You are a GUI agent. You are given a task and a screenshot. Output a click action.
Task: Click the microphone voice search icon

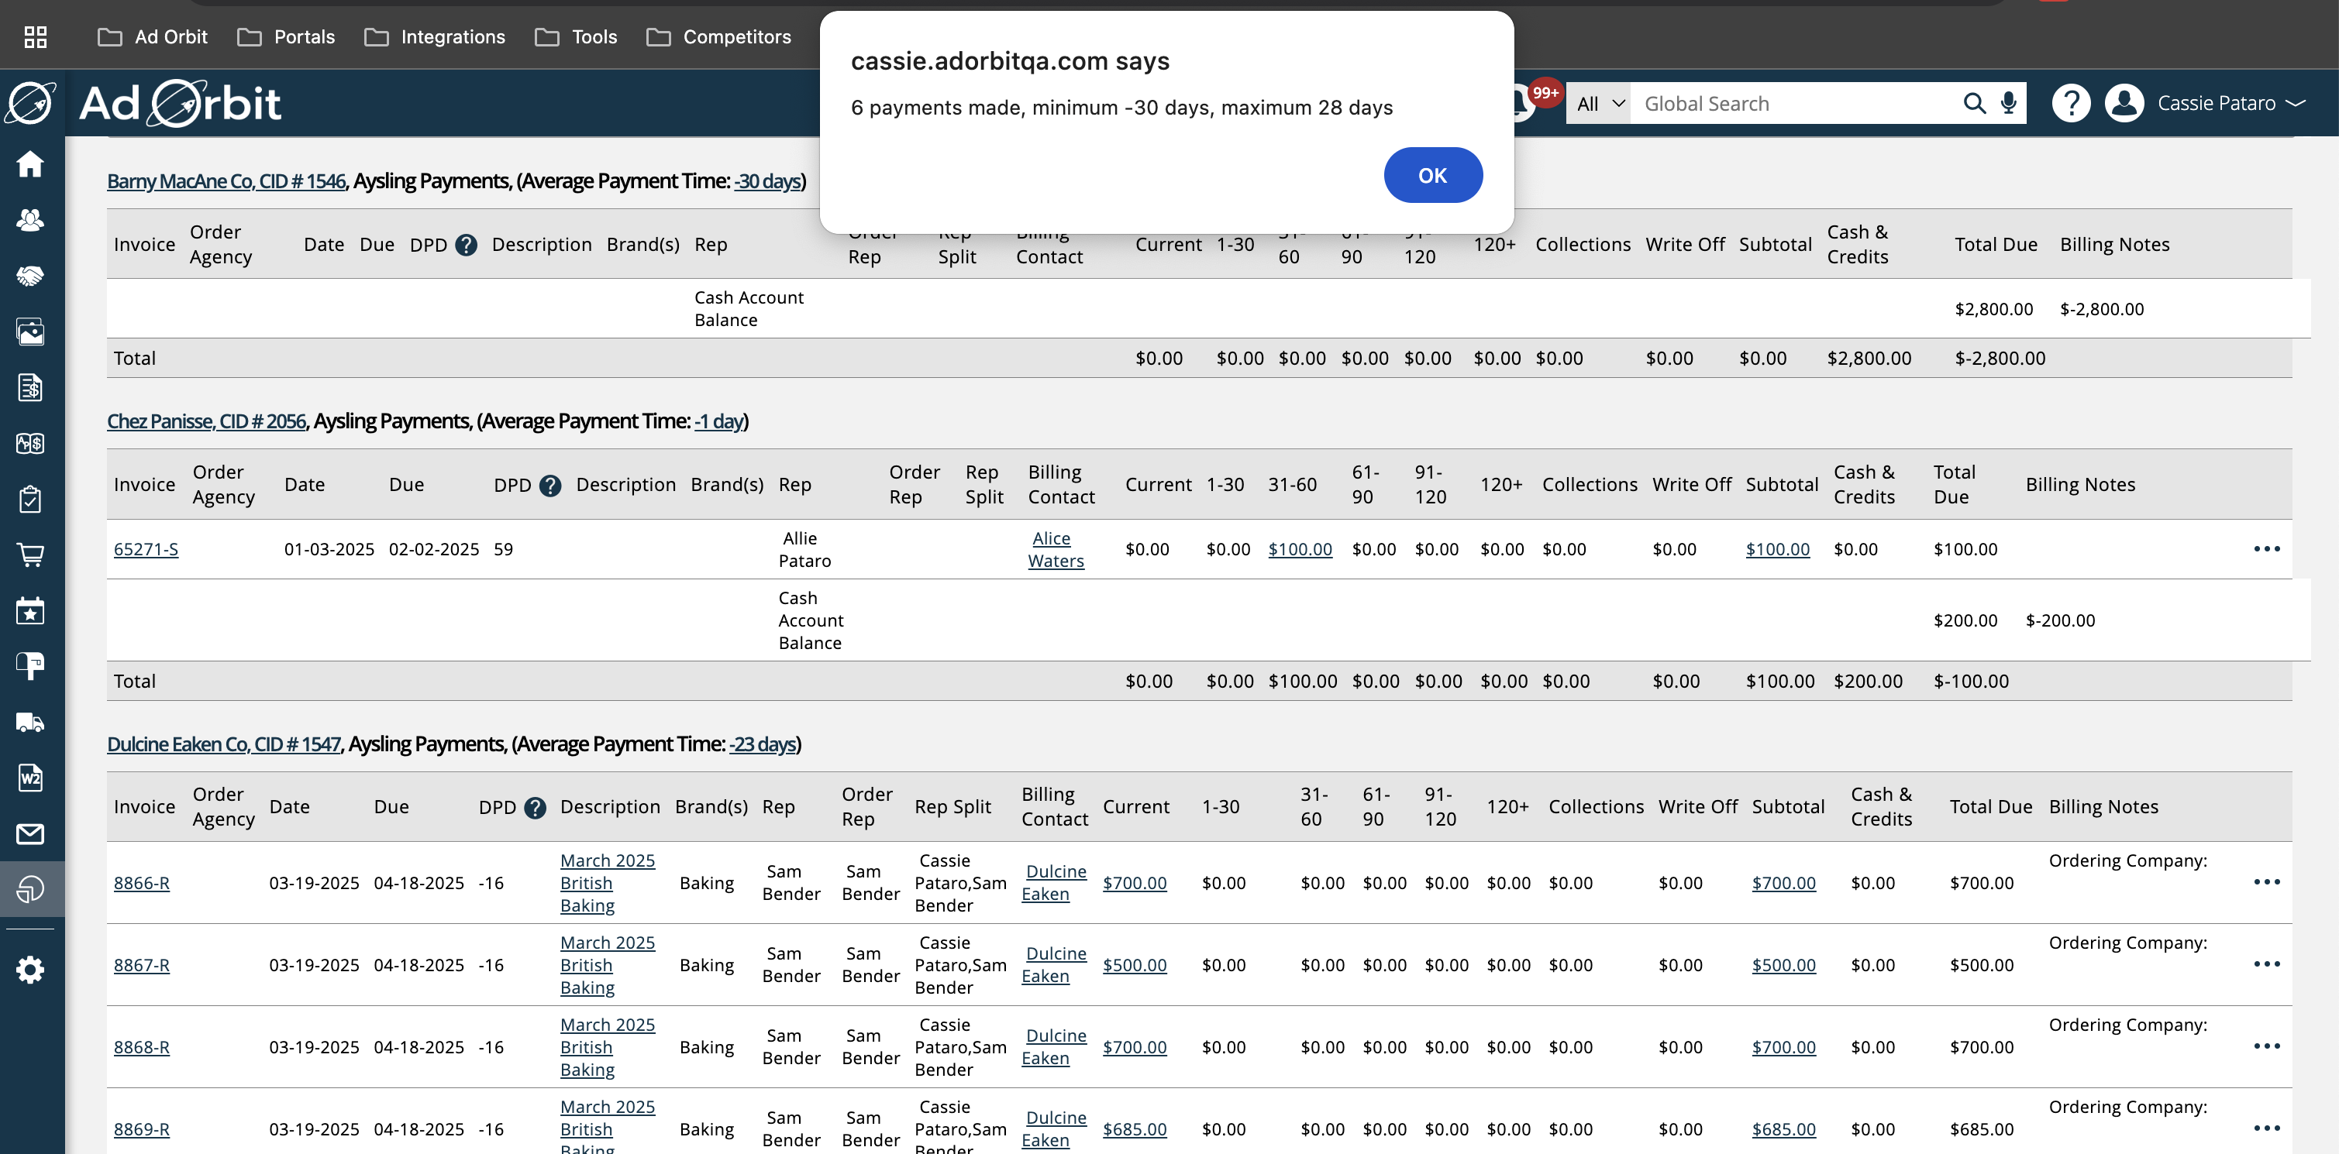coord(2009,104)
